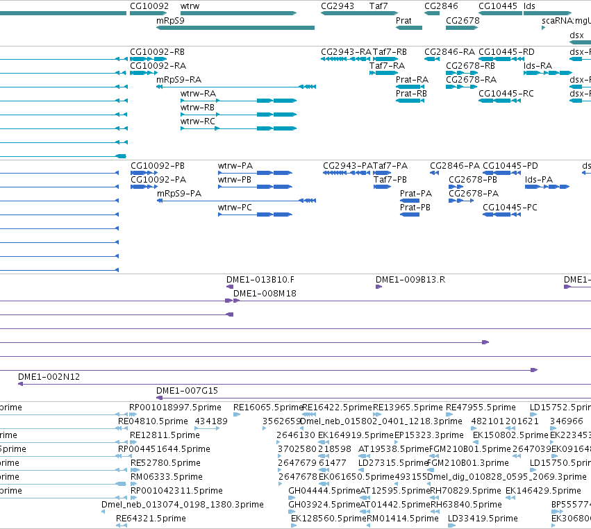This screenshot has height=529, width=591.
Task: Click BAC clone DME1-009B13.R
Action: [x=410, y=280]
